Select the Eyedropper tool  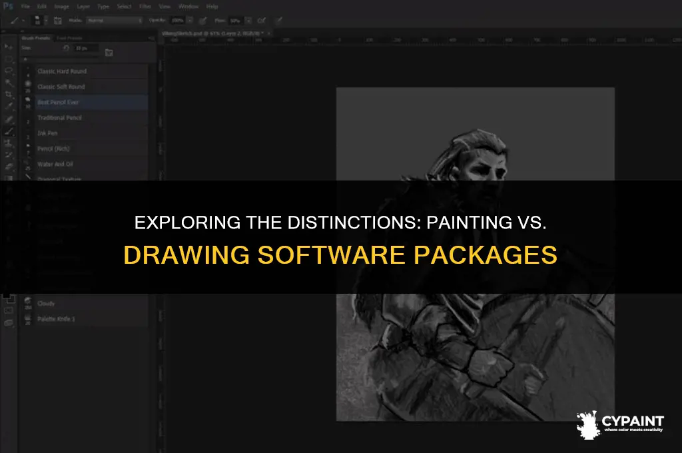point(8,106)
